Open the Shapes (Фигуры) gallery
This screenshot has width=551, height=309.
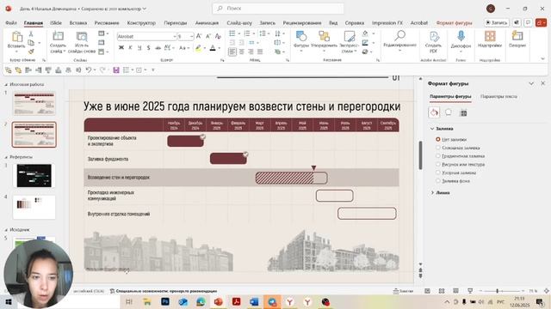301,36
